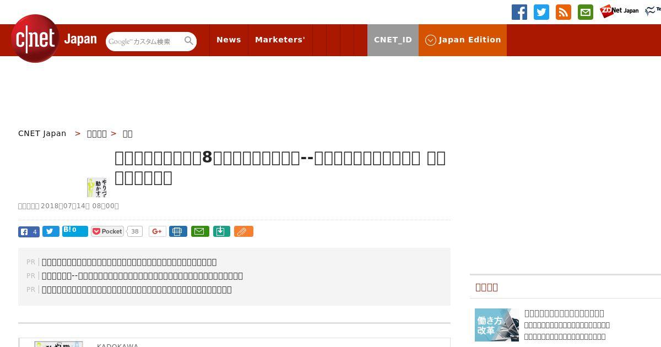
Task: Open the RSS feed icon
Action: point(564,12)
